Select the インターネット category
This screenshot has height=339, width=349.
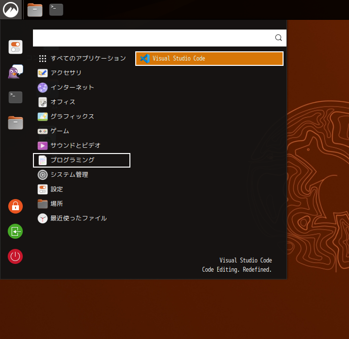81,88
